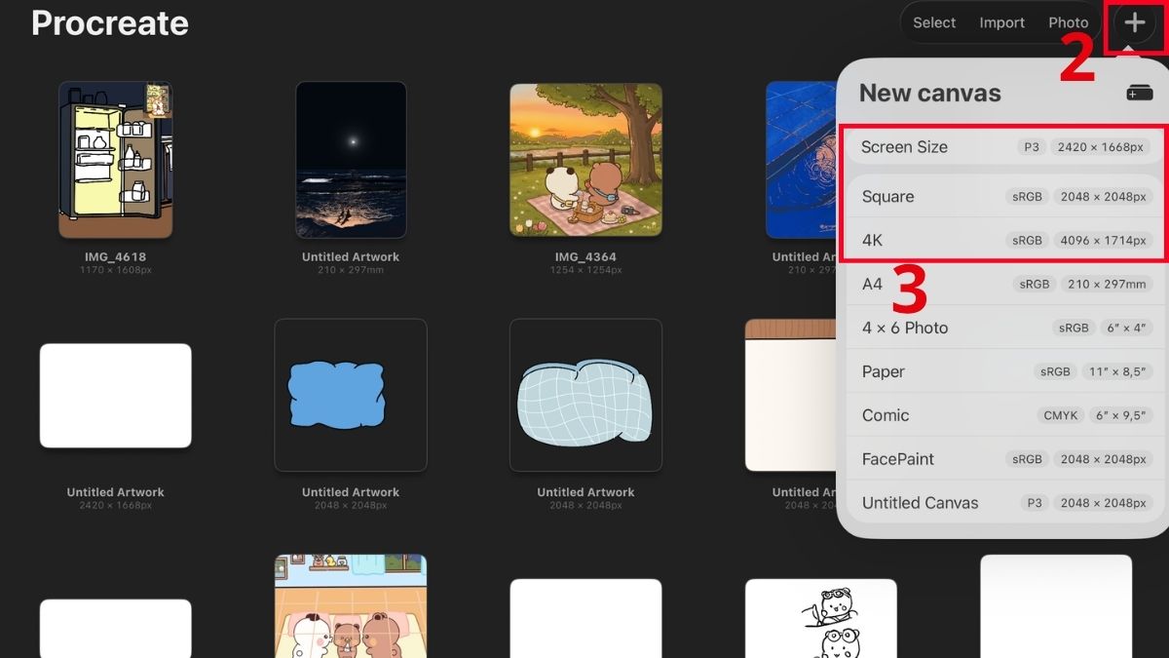Viewport: 1169px width, 658px height.
Task: Create a FacePaint canvas
Action: click(1003, 459)
